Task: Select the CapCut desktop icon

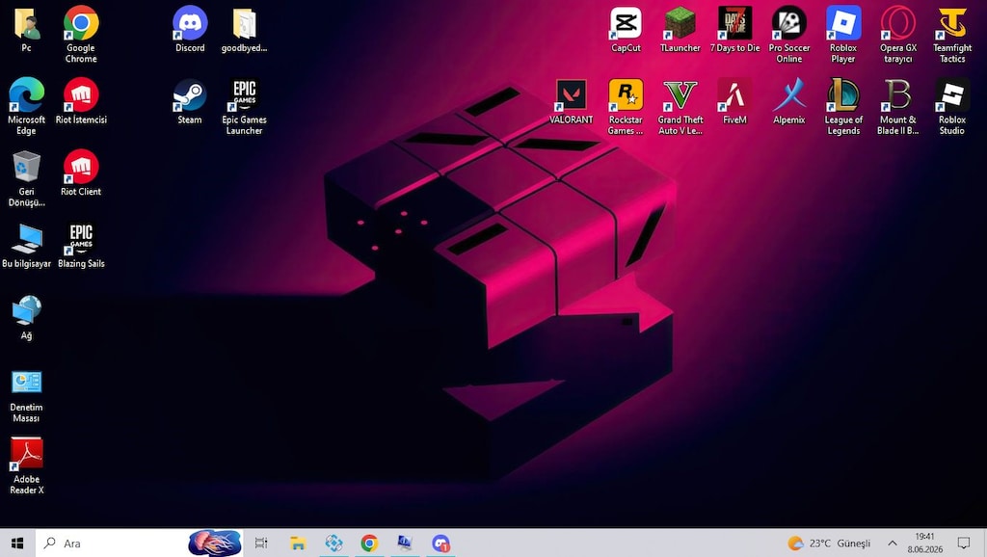Action: click(625, 30)
